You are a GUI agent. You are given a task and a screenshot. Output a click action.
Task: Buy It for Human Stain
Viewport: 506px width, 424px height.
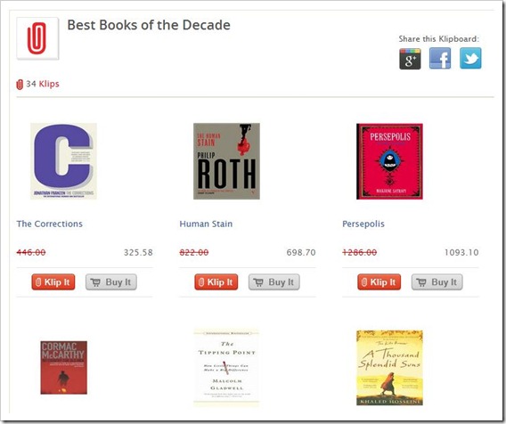(274, 282)
